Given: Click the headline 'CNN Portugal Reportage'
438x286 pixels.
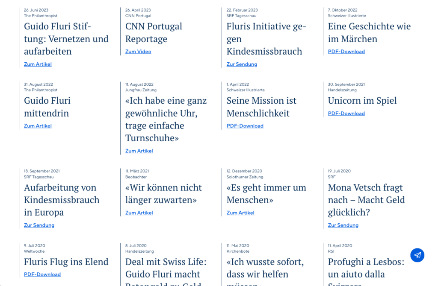Looking at the screenshot, I should pyautogui.click(x=154, y=32).
